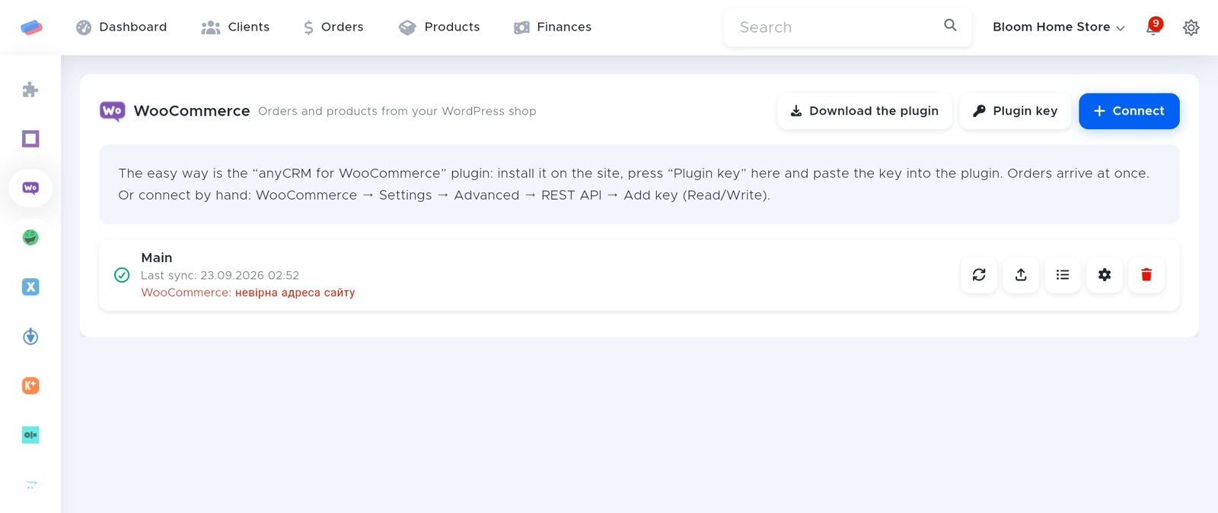This screenshot has width=1218, height=513.
Task: Open the shopping cart sidebar integration
Action: (30, 484)
